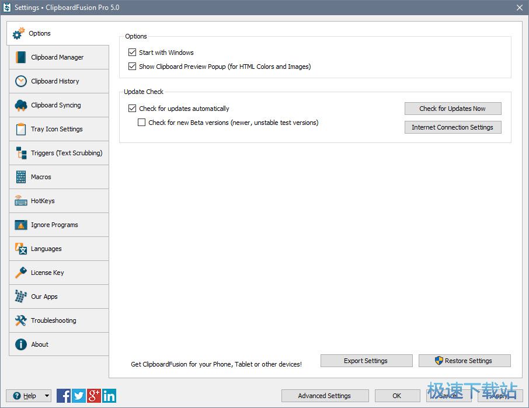Click the Troubleshooting tools icon
Screen dimensions: 529x408
(21, 320)
